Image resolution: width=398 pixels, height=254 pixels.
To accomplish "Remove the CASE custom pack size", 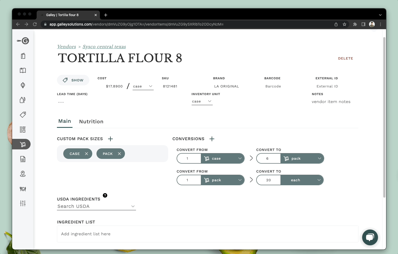I will (86, 153).
